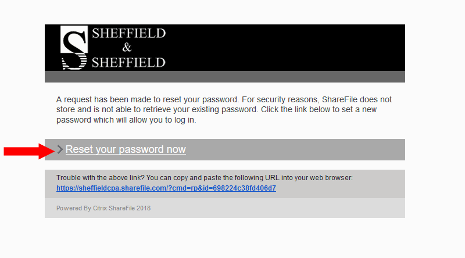This screenshot has width=465, height=258.
Task: Click the top SHEFFIELD word in header
Action: click(128, 33)
